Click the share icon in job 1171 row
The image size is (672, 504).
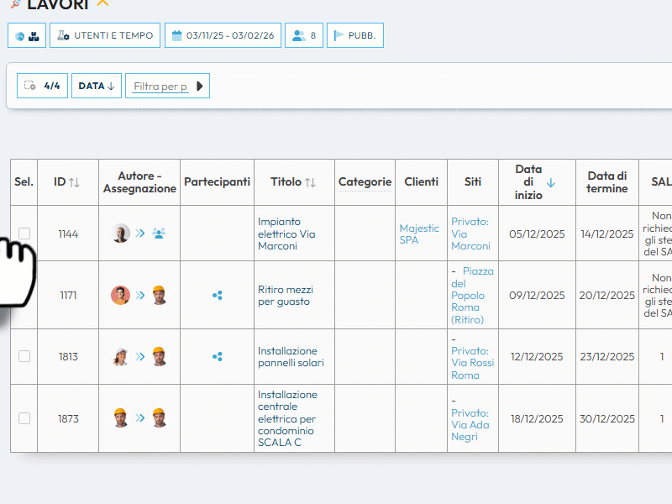[218, 295]
